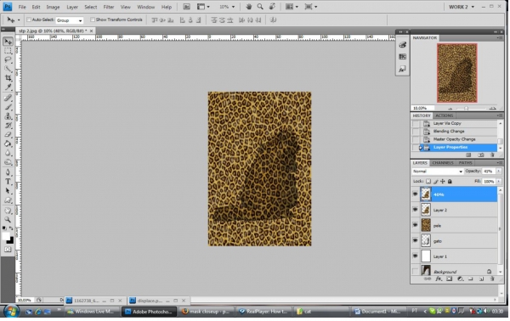Open Screen Mode dropdown
The width and height of the screenshot is (510, 321).
[310, 7]
